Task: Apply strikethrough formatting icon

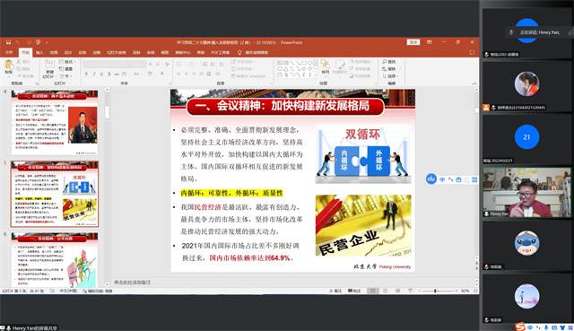Action: (x=117, y=74)
